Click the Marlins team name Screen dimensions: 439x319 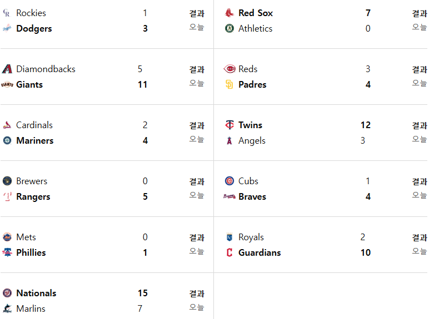(31, 308)
